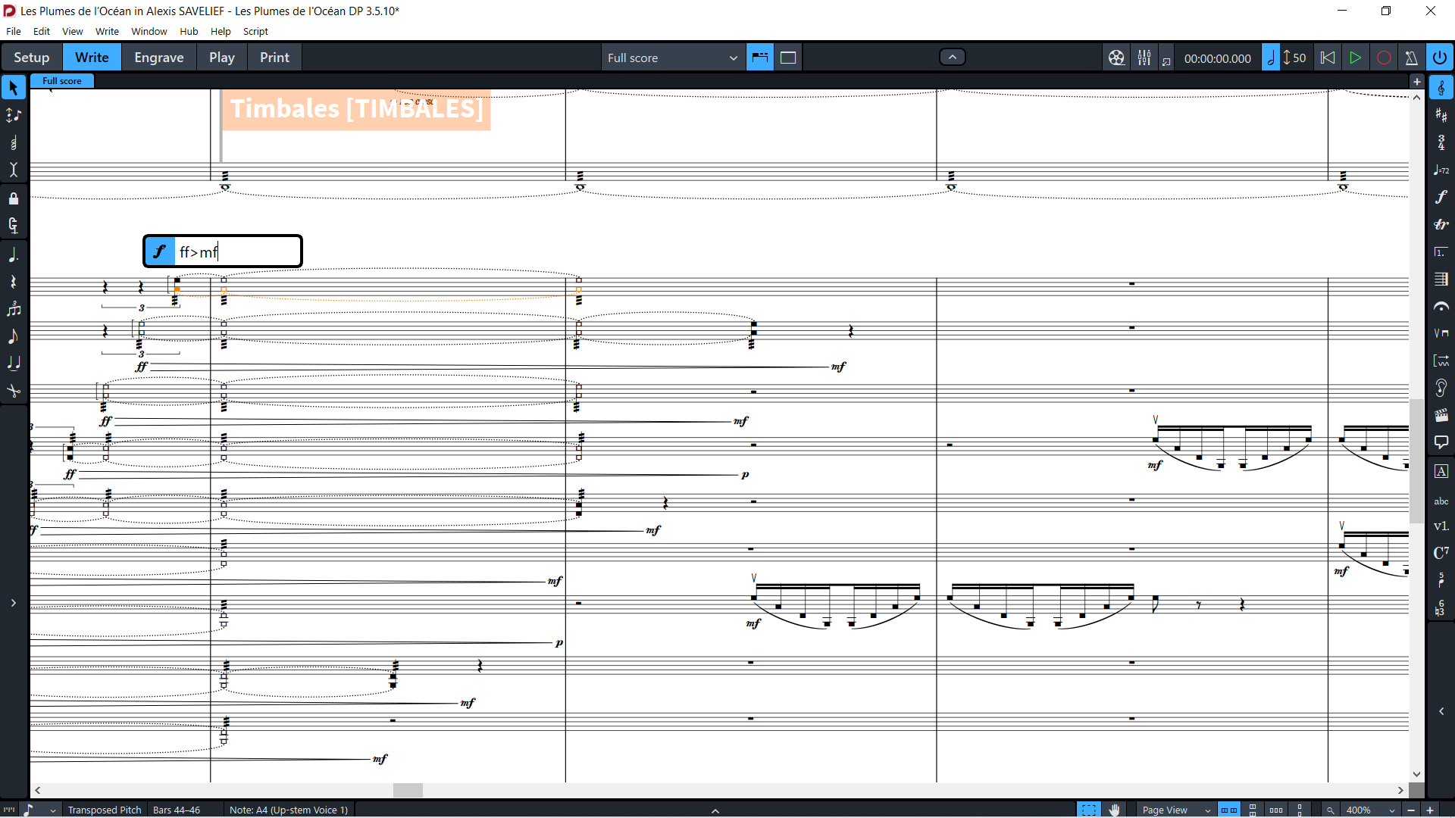Open Bars and barlines panel
Viewport: 1455px width, 818px height.
click(x=1441, y=279)
